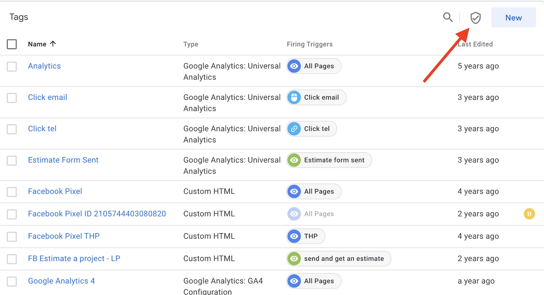The image size is (544, 295).
Task: Open the Estimate form sent trigger chip
Action: (x=329, y=160)
